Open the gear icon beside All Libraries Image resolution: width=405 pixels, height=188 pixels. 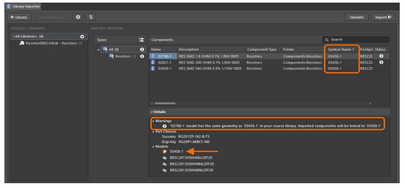(82, 37)
